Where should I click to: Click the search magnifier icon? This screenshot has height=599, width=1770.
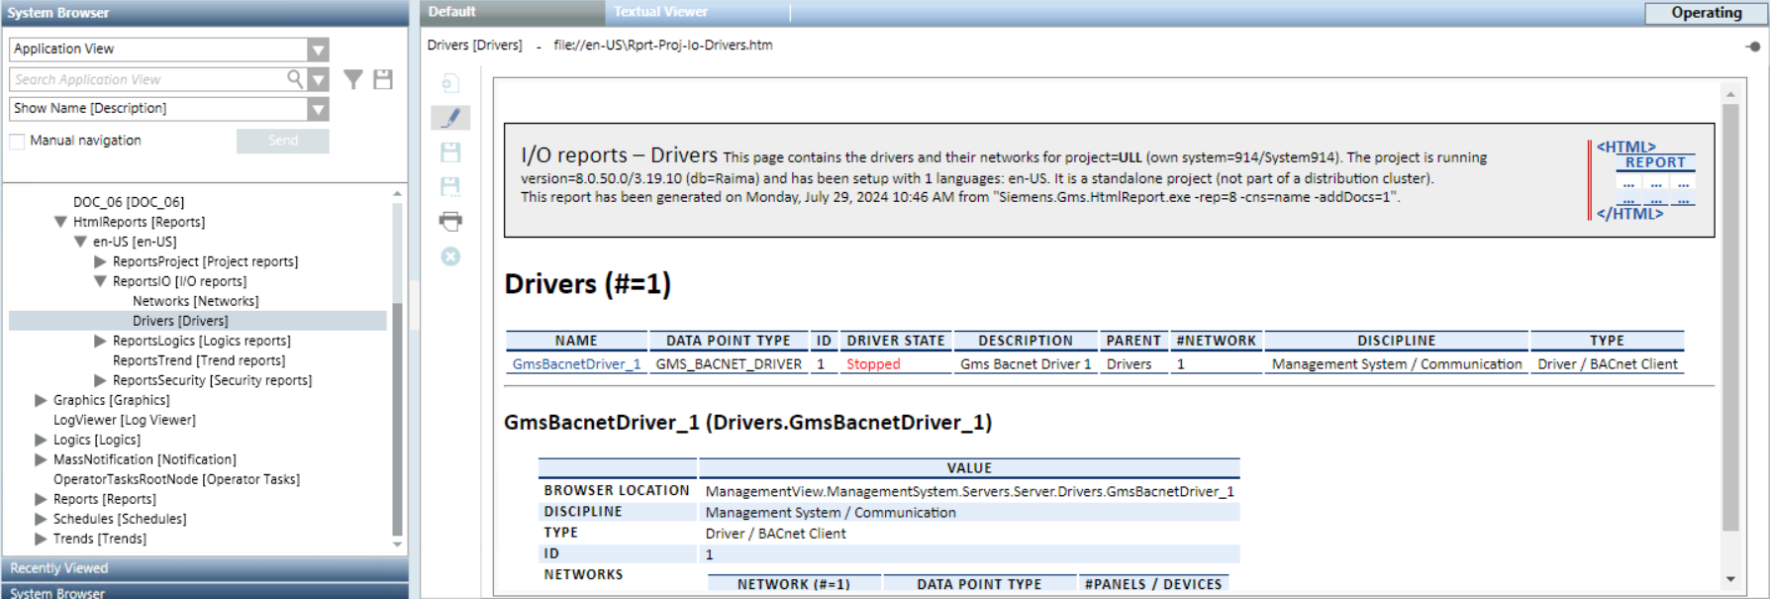click(x=294, y=79)
